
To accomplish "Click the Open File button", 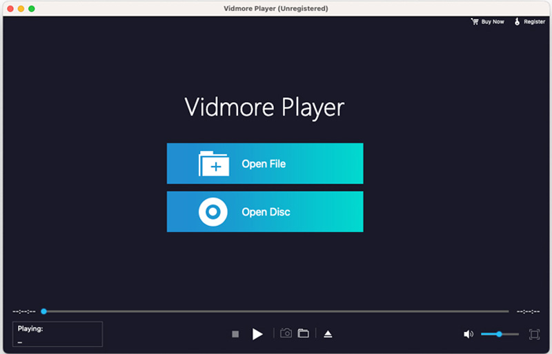I will pyautogui.click(x=265, y=164).
